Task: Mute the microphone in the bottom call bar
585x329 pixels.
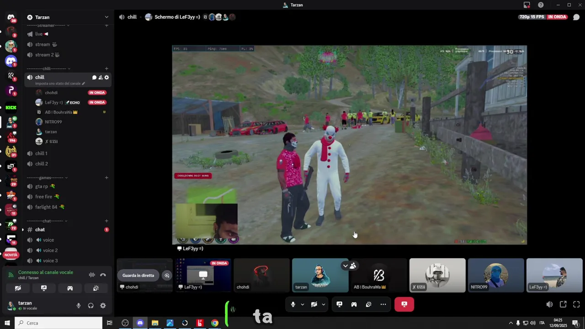Action: pyautogui.click(x=293, y=304)
